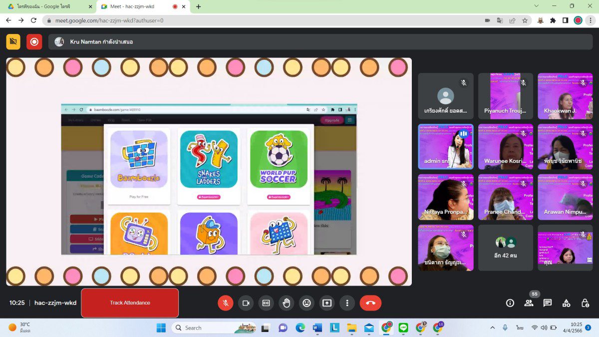This screenshot has height=337, width=599.
Task: Switch to the Meet hac-zzjm-wkd tab
Action: pyautogui.click(x=143, y=6)
